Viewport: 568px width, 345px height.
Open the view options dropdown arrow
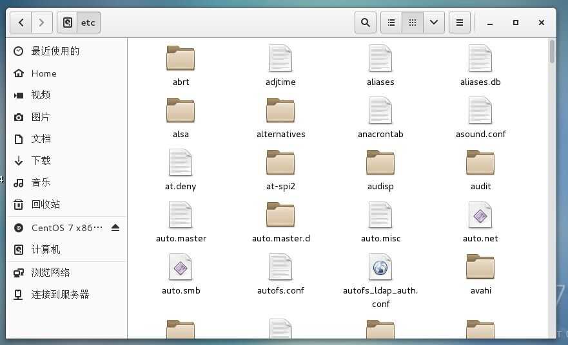[x=434, y=23]
